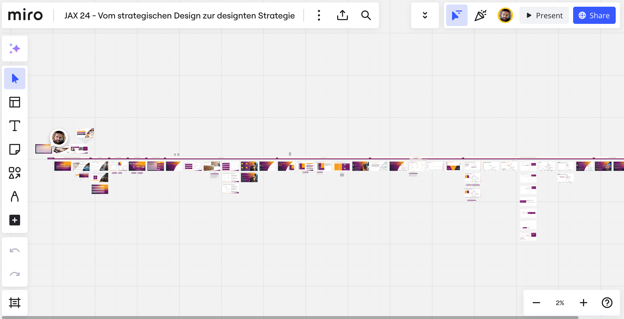Screen dimensions: 624x319
Task: Open more apps plus button
Action: point(15,220)
